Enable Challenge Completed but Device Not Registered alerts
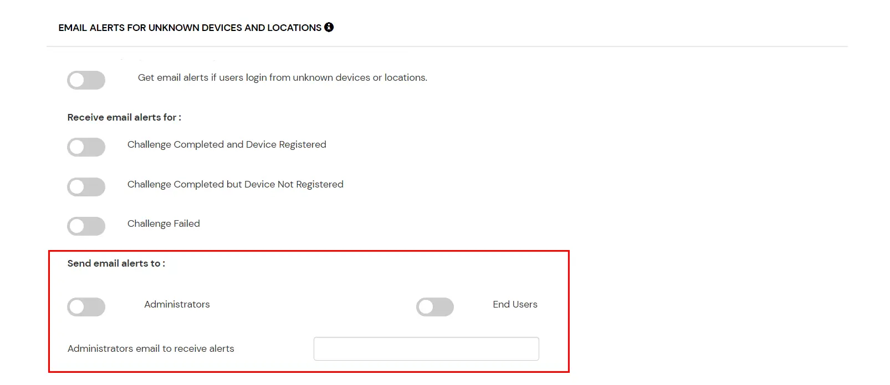 point(86,186)
